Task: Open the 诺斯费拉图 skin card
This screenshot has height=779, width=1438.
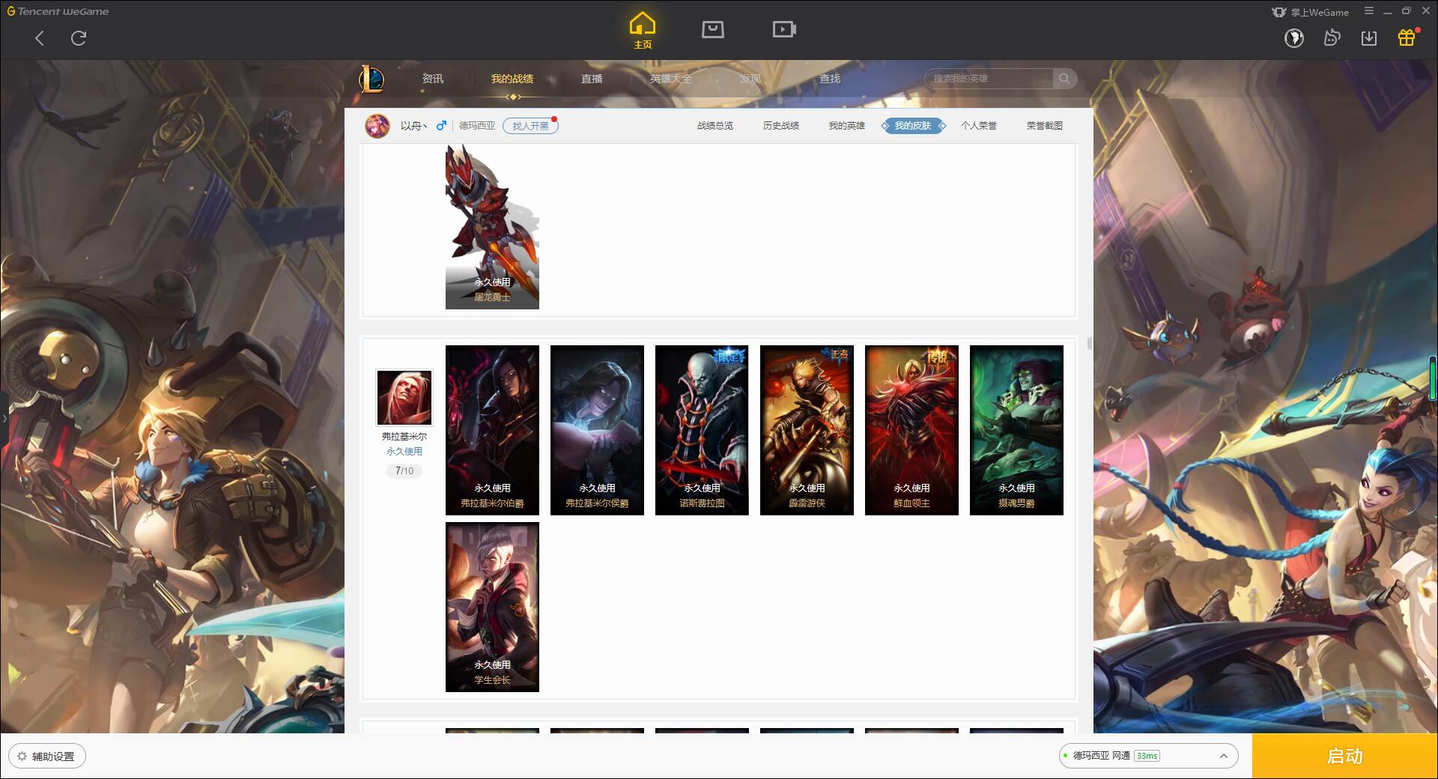Action: click(x=702, y=430)
